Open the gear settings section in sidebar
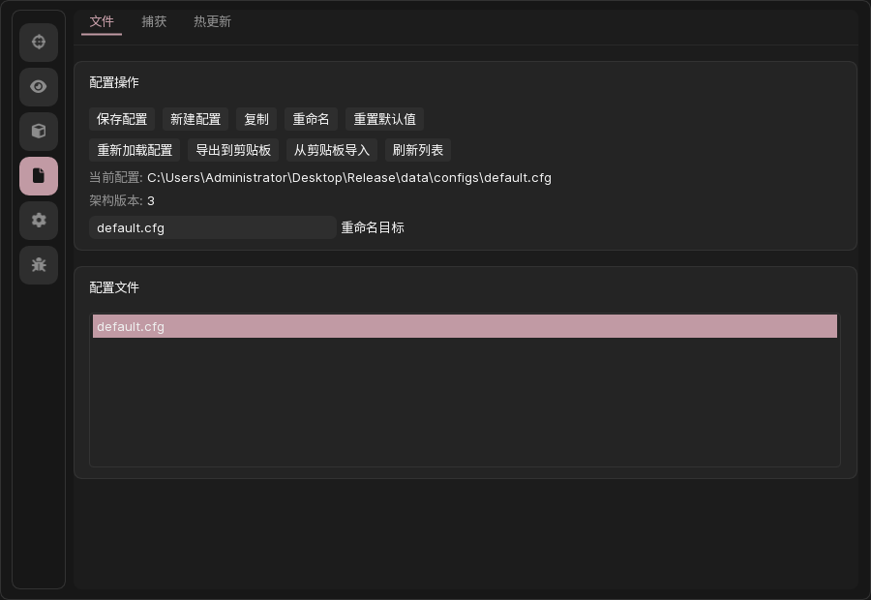 pos(39,221)
